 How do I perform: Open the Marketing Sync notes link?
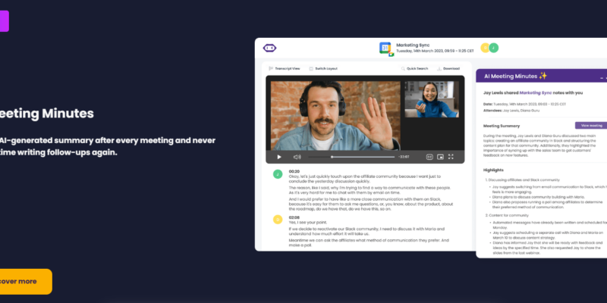click(x=534, y=92)
